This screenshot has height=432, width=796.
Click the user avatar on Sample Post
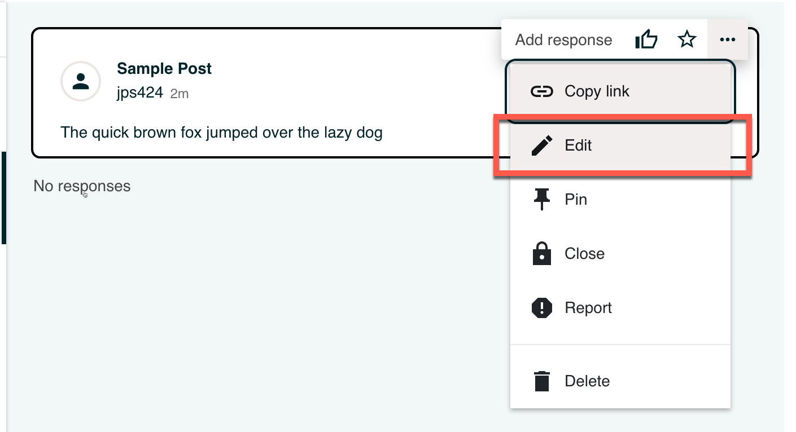coord(81,81)
